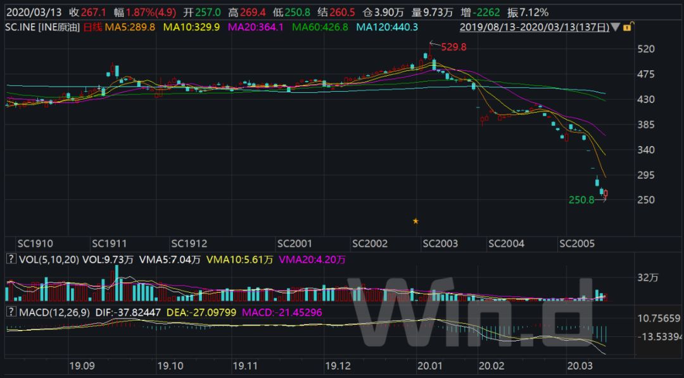Click the red 529.8 peak price annotation
684x378 pixels.
click(453, 47)
